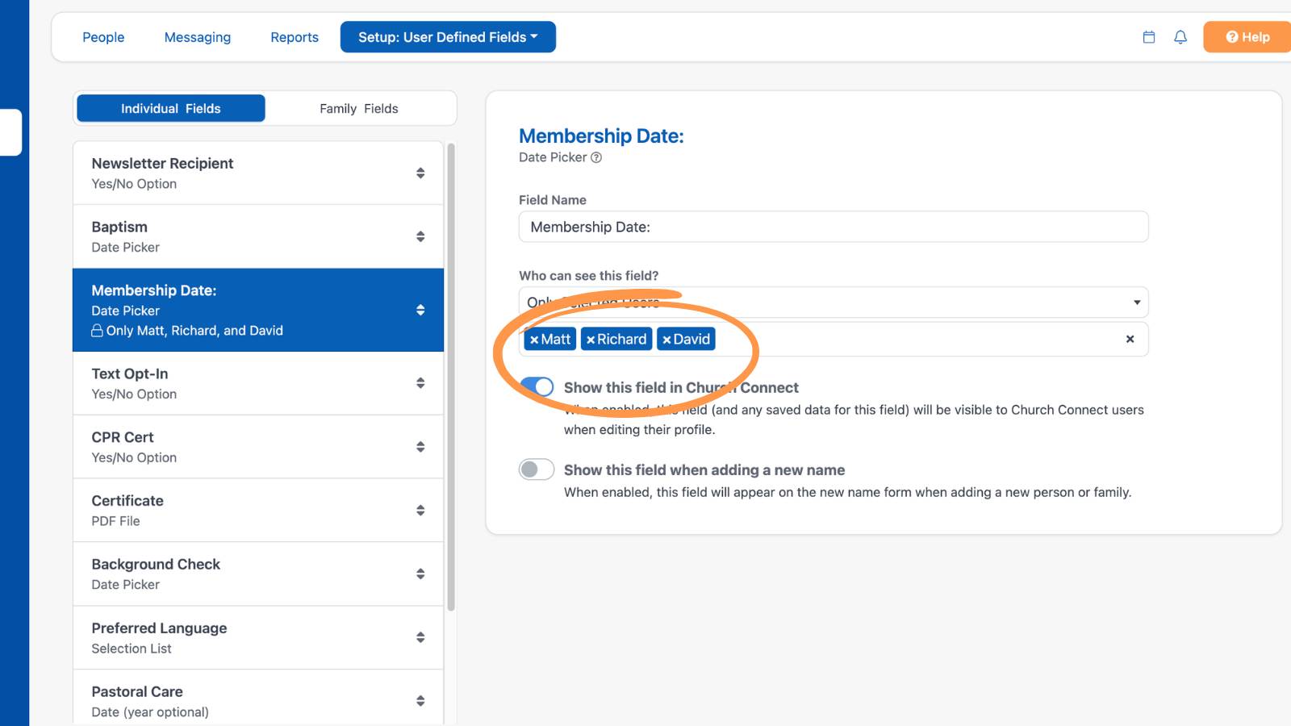
Task: Click reorder handle for Background Check
Action: (x=420, y=574)
